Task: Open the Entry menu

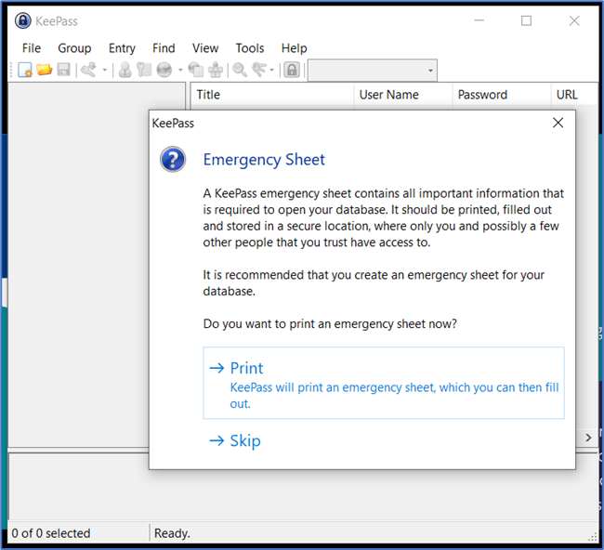Action: [x=122, y=48]
